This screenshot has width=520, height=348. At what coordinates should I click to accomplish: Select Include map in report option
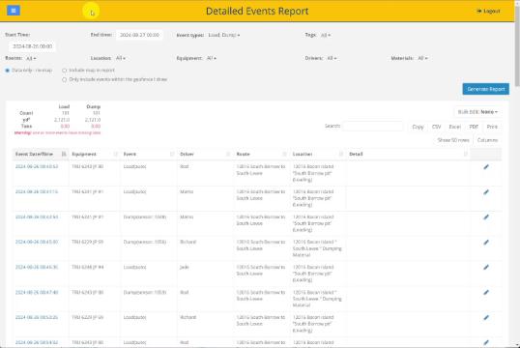click(x=65, y=71)
